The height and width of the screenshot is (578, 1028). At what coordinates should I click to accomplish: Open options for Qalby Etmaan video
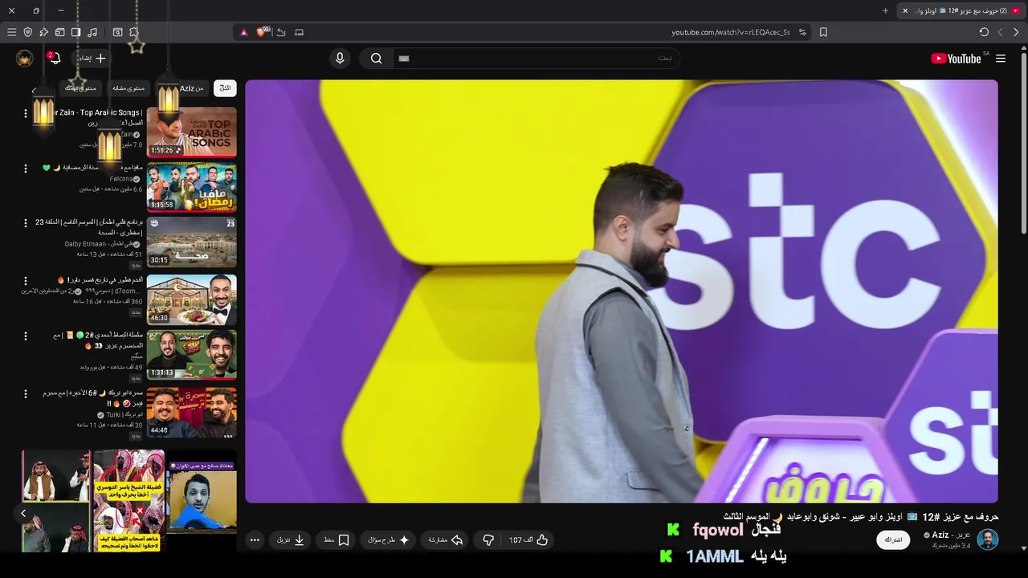(25, 223)
